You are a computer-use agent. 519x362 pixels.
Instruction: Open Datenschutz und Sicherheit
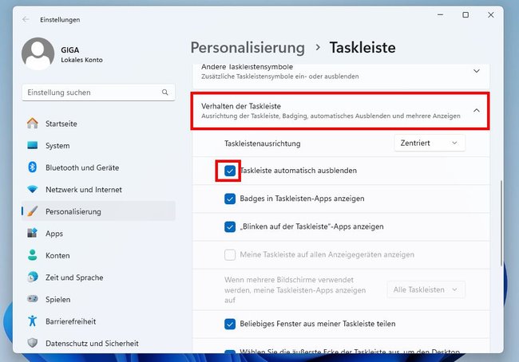pyautogui.click(x=99, y=343)
